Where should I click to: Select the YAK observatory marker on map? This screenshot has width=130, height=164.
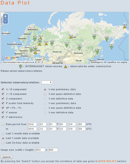pos(94,37)
